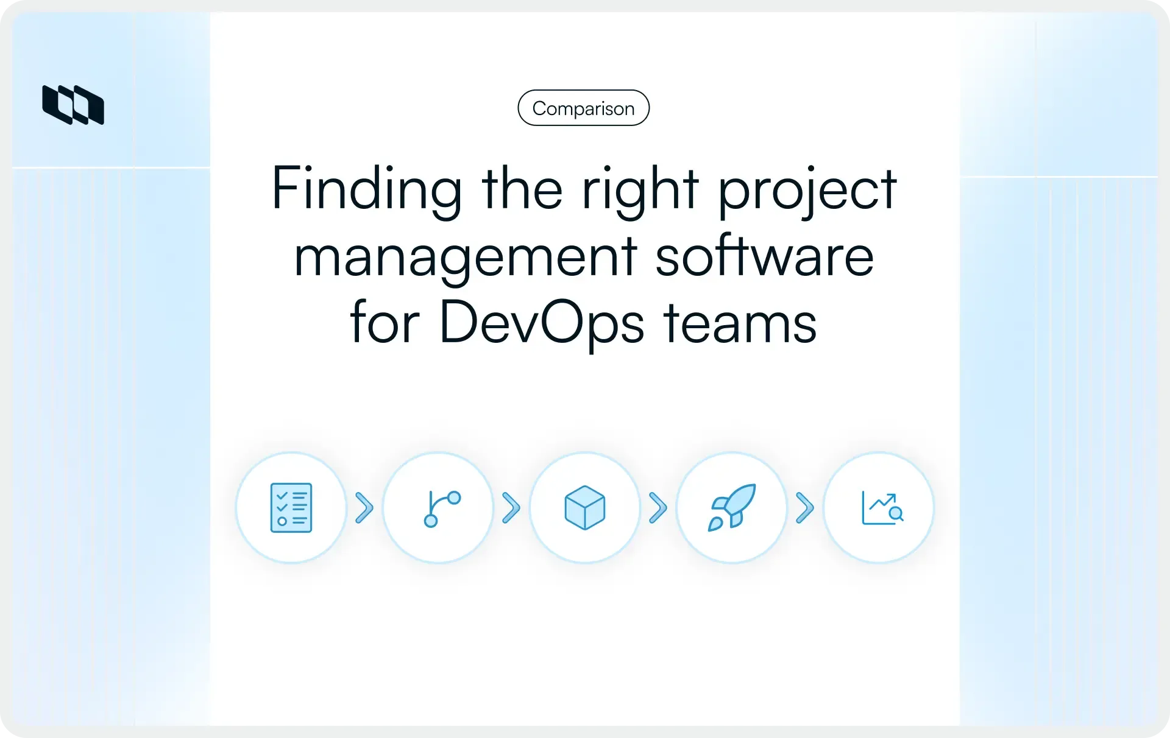This screenshot has width=1170, height=738.
Task: Click the chevron after the rocket icon
Action: (x=805, y=508)
